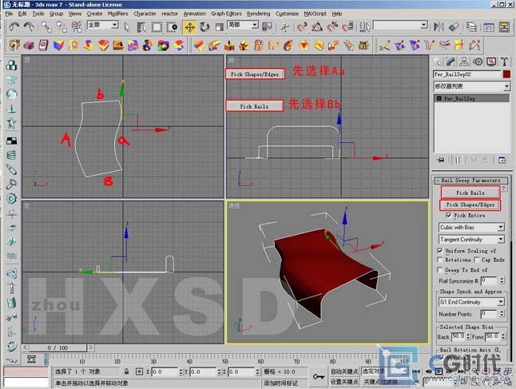Toggle the Percent Snap icon
Image resolution: width=516 pixels, height=389 pixels.
[332, 27]
